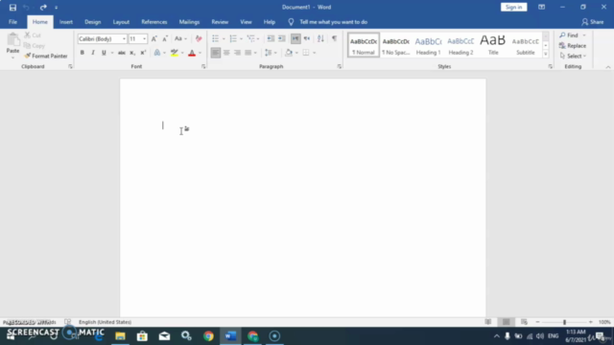This screenshot has width=614, height=345.
Task: Sort paragraph text icon
Action: [320, 38]
